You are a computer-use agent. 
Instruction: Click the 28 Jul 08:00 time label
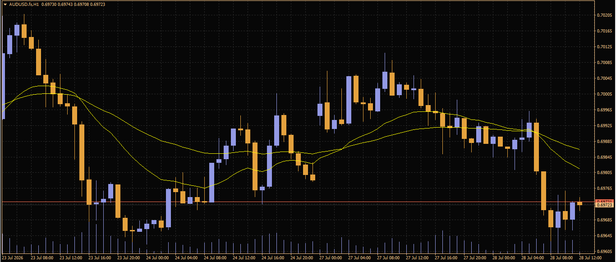coord(561,258)
